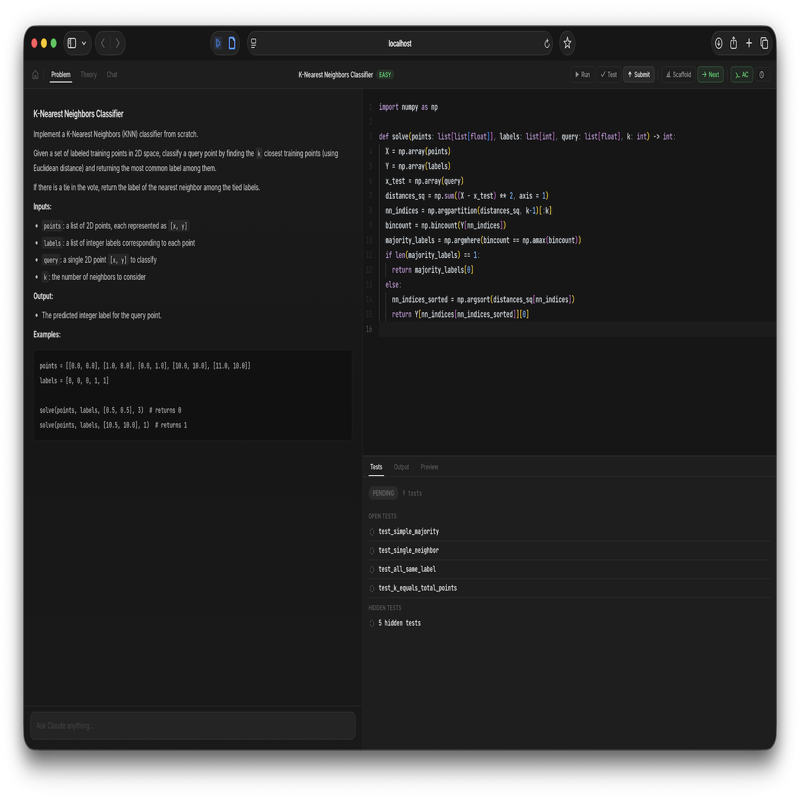Click the 5 hidden tests row
The height and width of the screenshot is (800, 800).
[569, 622]
